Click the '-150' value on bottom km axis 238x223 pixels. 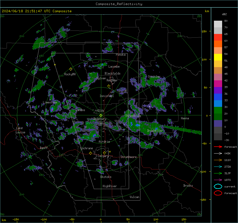[16, 220]
